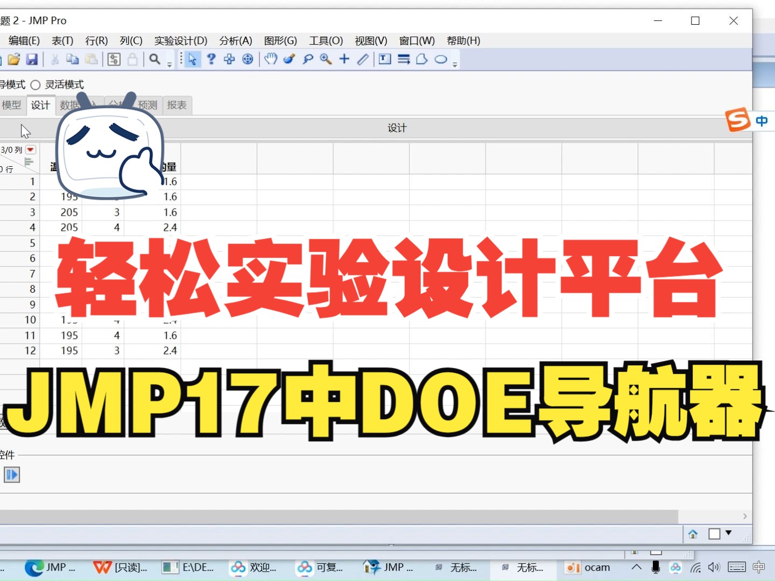Open search with the magnifier icon
This screenshot has width=775, height=581.
[155, 59]
